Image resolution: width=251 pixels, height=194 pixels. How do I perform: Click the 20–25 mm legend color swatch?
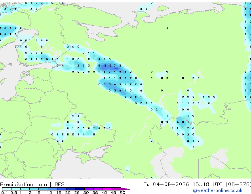click(70, 189)
